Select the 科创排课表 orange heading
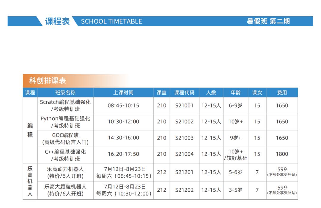The width and height of the screenshot is (321, 208). (x=48, y=80)
